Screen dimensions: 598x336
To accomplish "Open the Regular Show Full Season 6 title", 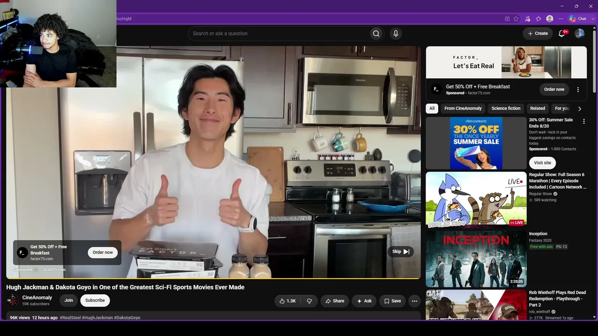I will (557, 181).
